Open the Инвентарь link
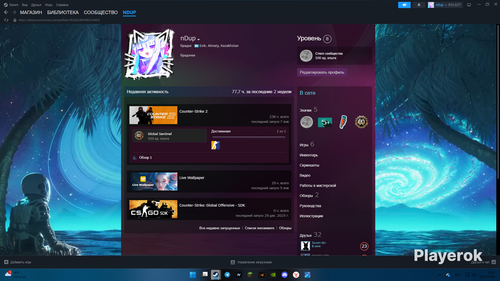 [309, 155]
